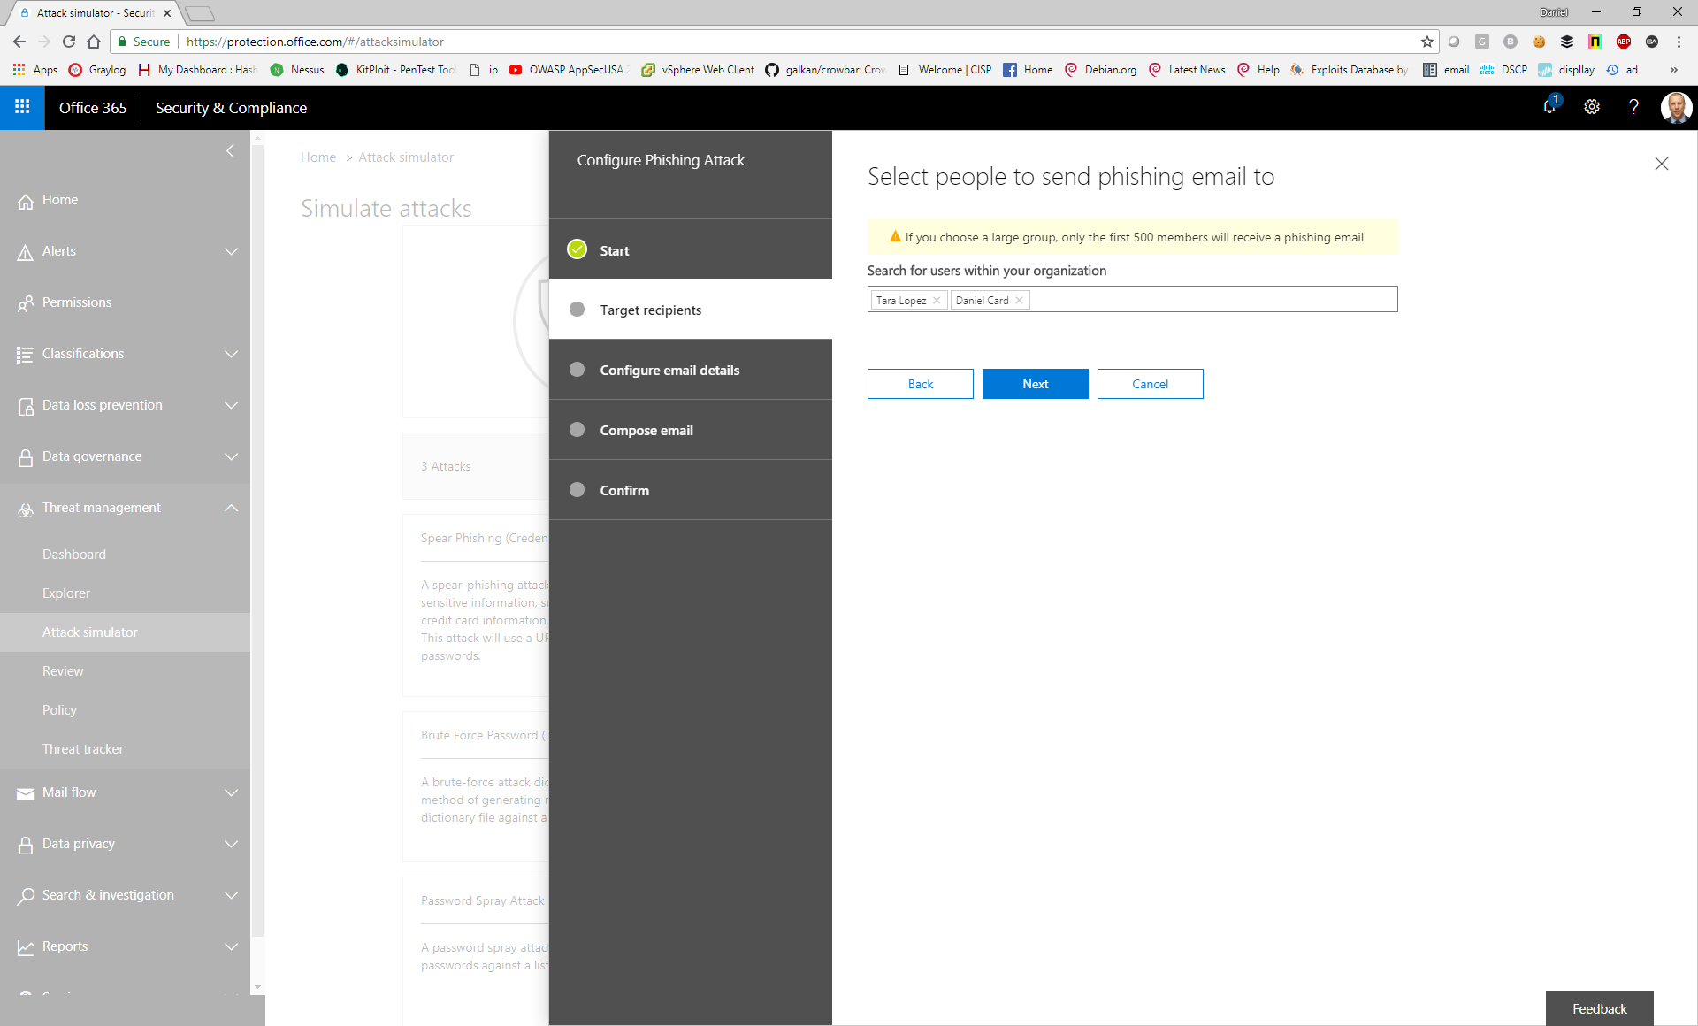Click the user profile avatar
1698x1026 pixels.
pos(1676,107)
